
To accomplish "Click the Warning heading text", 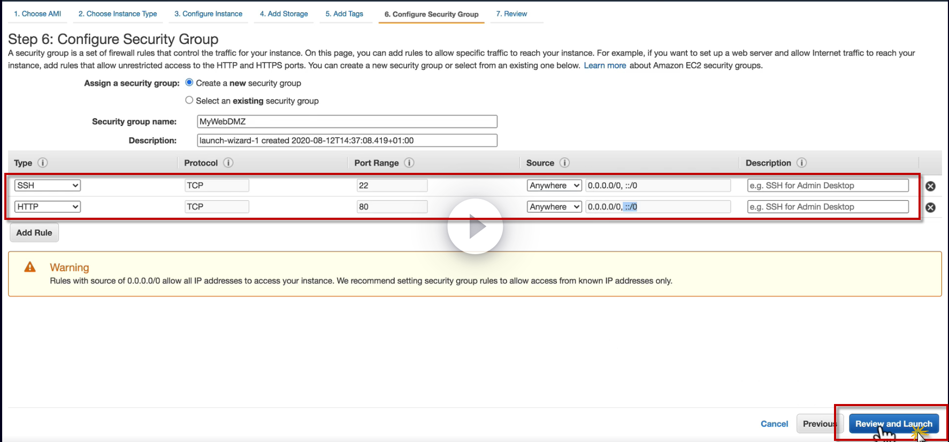I will (70, 268).
